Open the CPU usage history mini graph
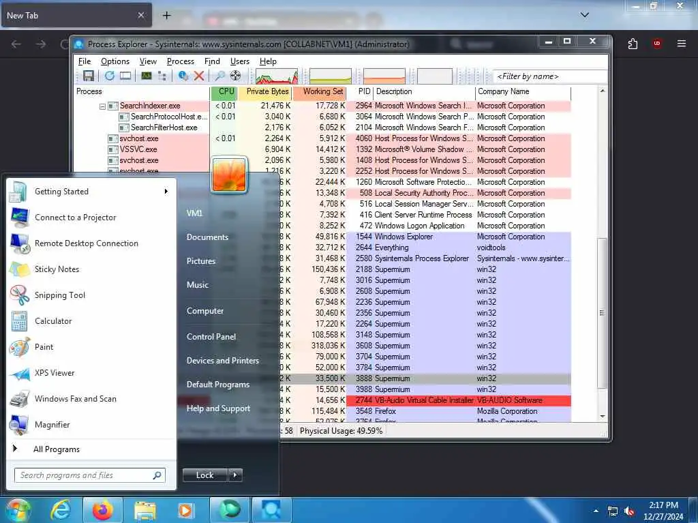698x523 pixels. click(x=277, y=76)
